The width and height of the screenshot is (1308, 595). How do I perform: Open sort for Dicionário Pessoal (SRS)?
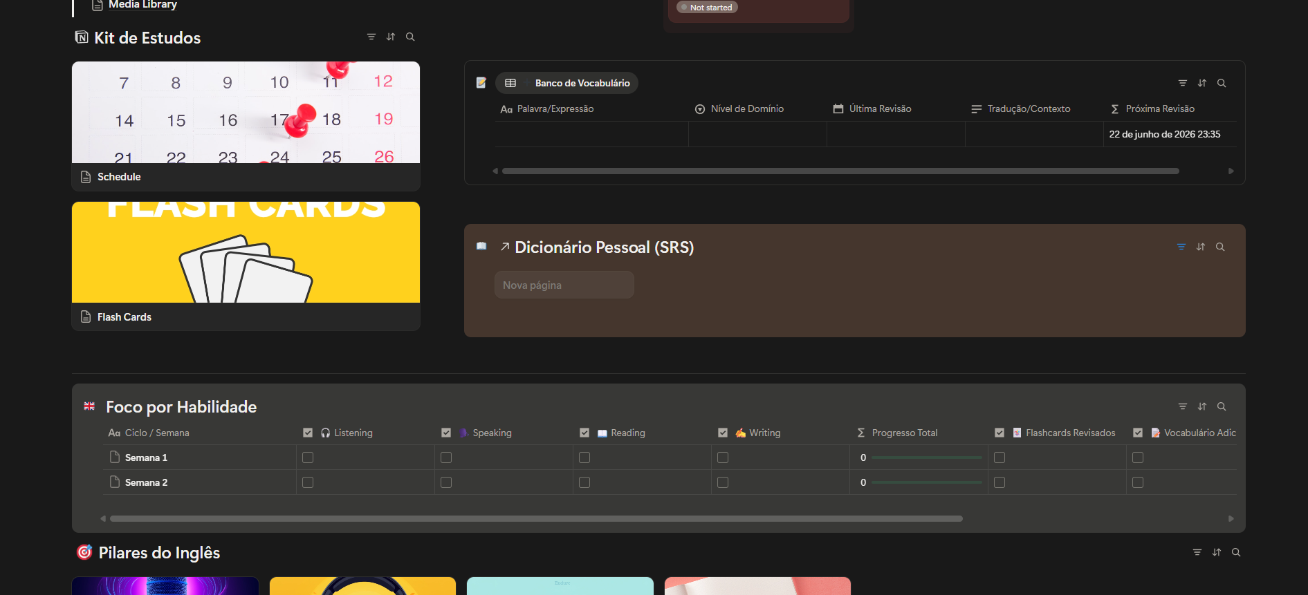pos(1201,247)
